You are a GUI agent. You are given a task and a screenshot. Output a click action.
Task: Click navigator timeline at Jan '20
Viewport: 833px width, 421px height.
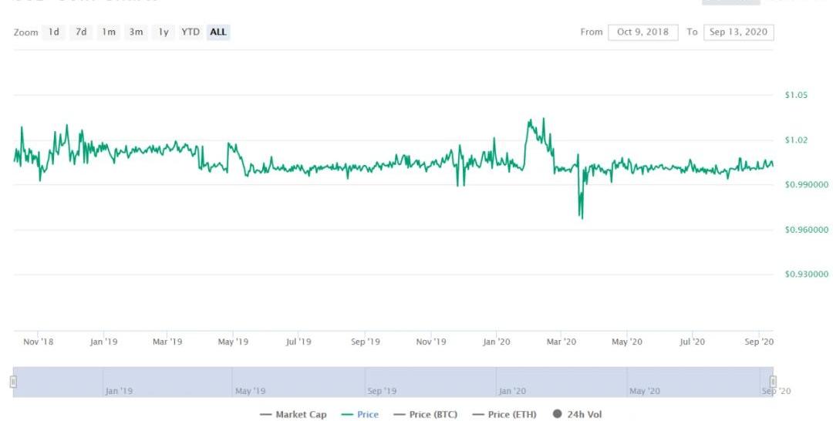[x=513, y=382]
